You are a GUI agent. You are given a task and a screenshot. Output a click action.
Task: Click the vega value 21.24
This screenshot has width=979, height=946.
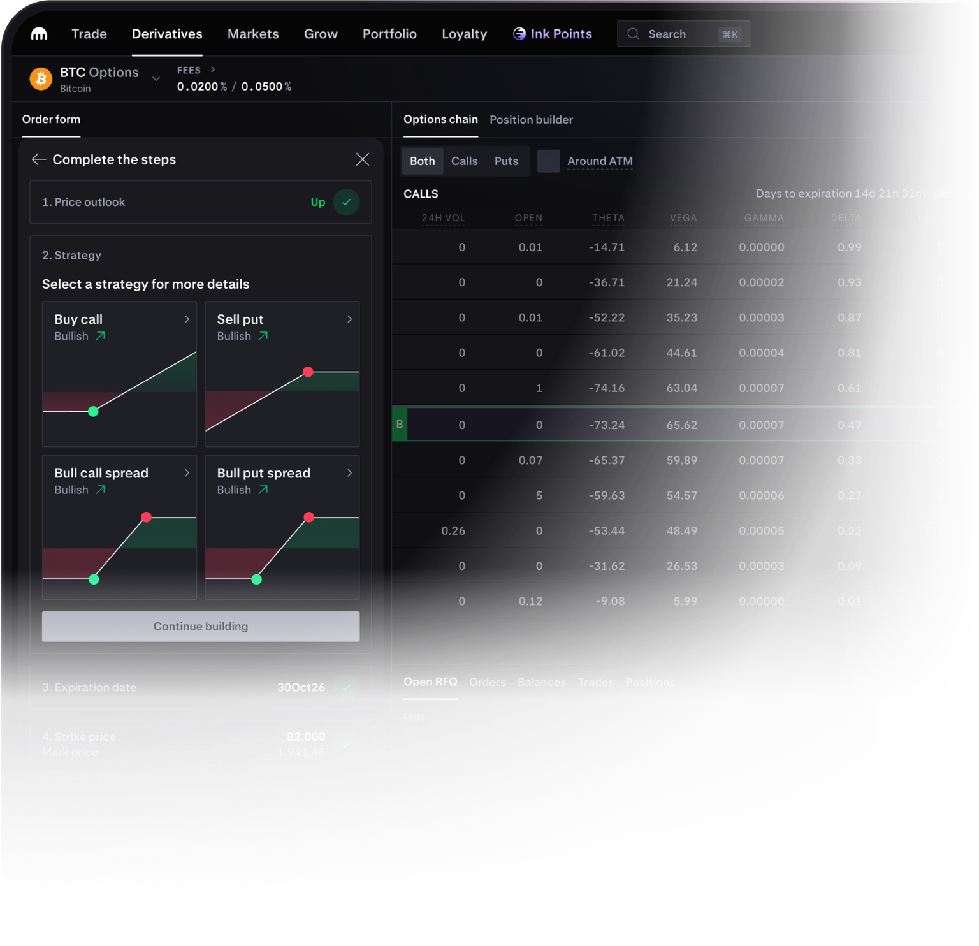point(682,282)
